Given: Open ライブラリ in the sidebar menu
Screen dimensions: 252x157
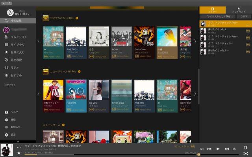Looking at the screenshot, I should pos(17,44).
